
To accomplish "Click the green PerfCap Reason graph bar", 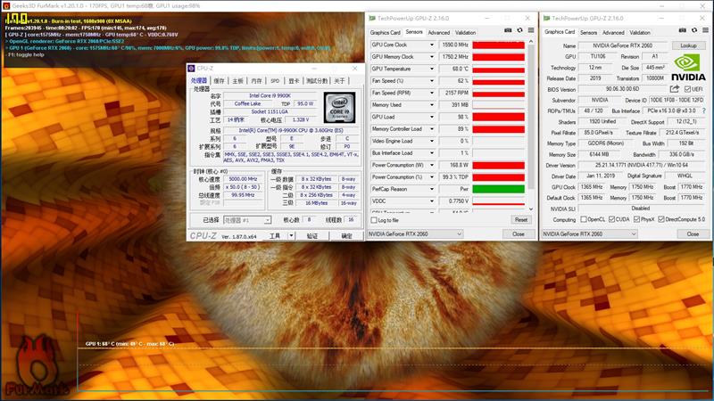I will 499,189.
